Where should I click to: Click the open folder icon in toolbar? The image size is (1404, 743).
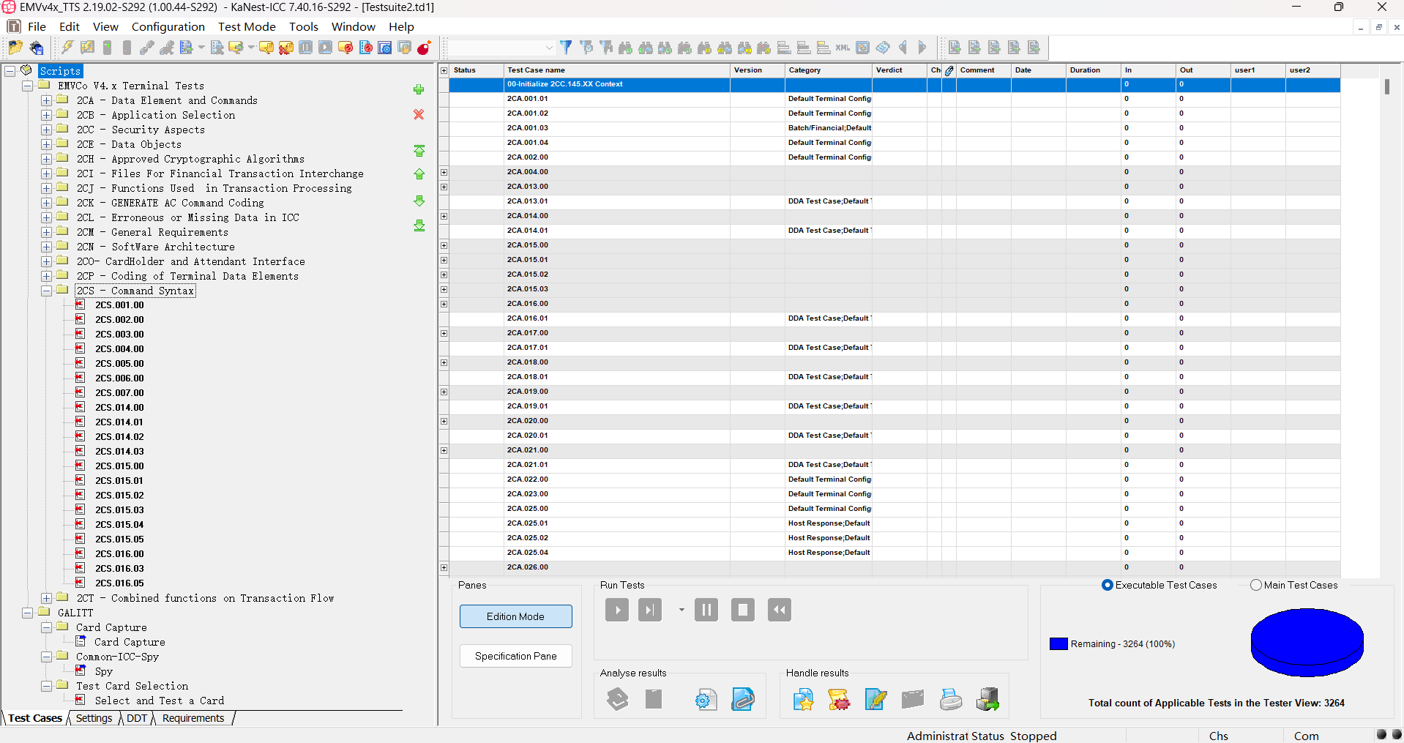tap(15, 48)
